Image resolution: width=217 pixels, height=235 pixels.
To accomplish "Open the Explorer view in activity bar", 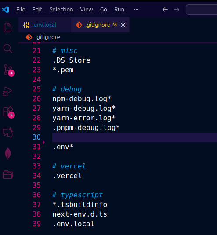I will pos(7,28).
